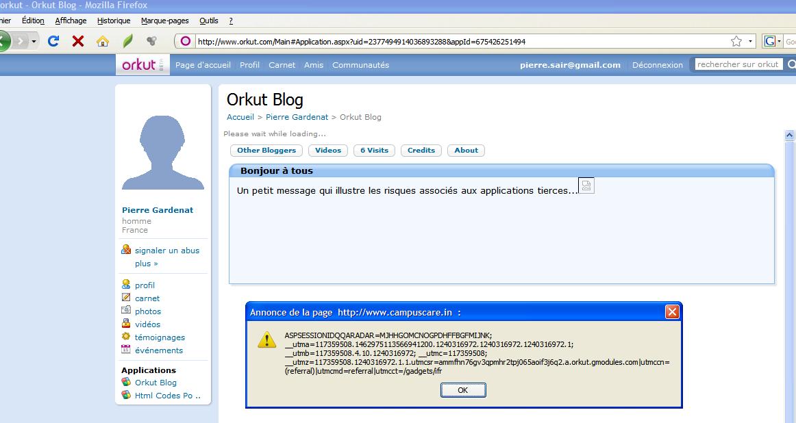796x423 pixels.
Task: Expand the 'plus »' sidebar options
Action: [146, 264]
